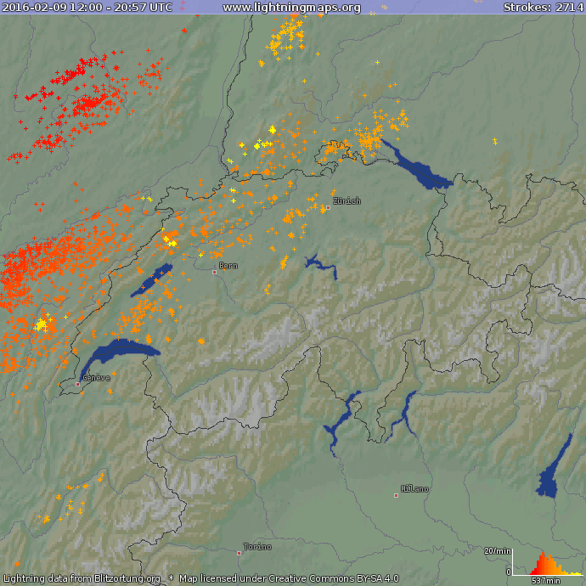Click the Milano city label

click(414, 489)
